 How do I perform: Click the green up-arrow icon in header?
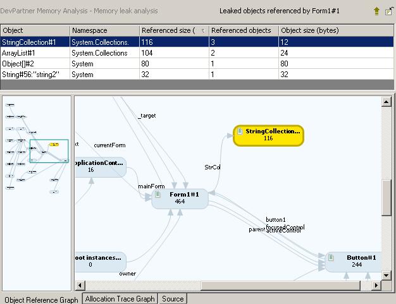(x=377, y=11)
